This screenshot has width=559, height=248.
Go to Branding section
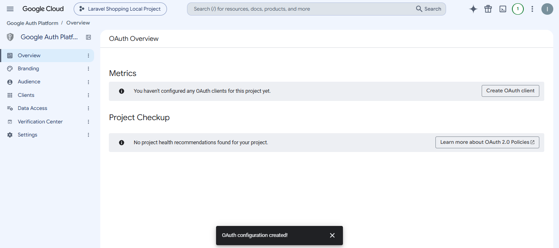point(47,69)
